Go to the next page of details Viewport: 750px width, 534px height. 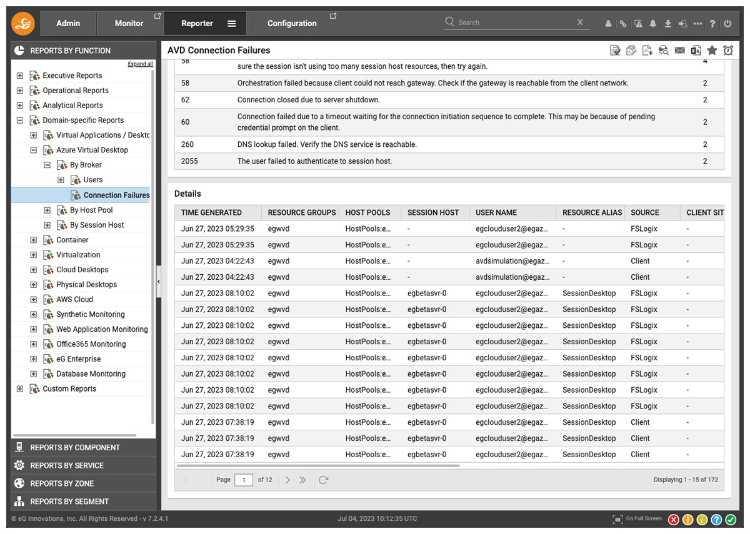point(287,480)
